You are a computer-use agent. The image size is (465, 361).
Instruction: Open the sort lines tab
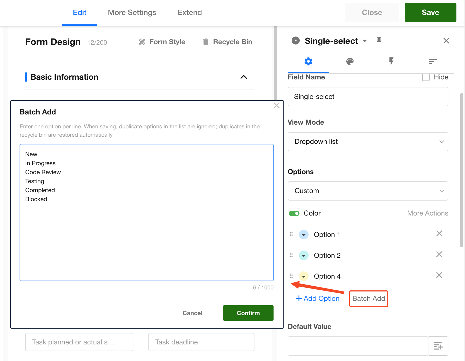433,62
